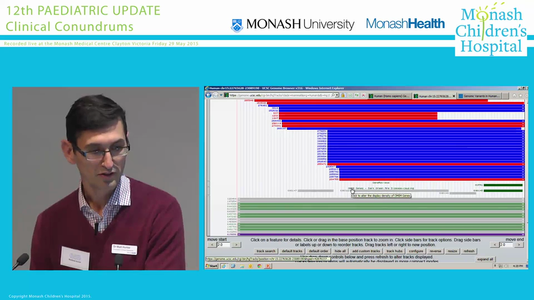The width and height of the screenshot is (534, 300).
Task: Open a search with the magnifier icon
Action: pos(332,95)
